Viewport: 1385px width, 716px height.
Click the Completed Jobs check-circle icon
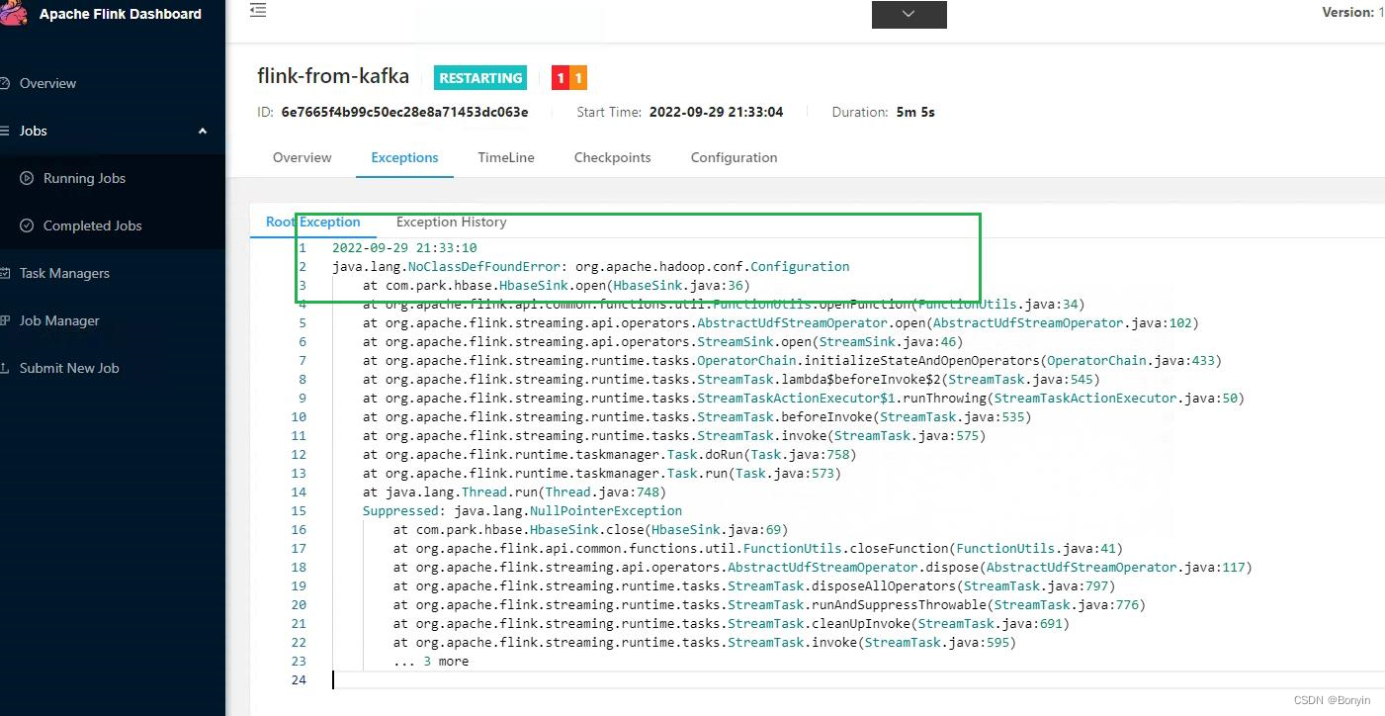pos(27,225)
